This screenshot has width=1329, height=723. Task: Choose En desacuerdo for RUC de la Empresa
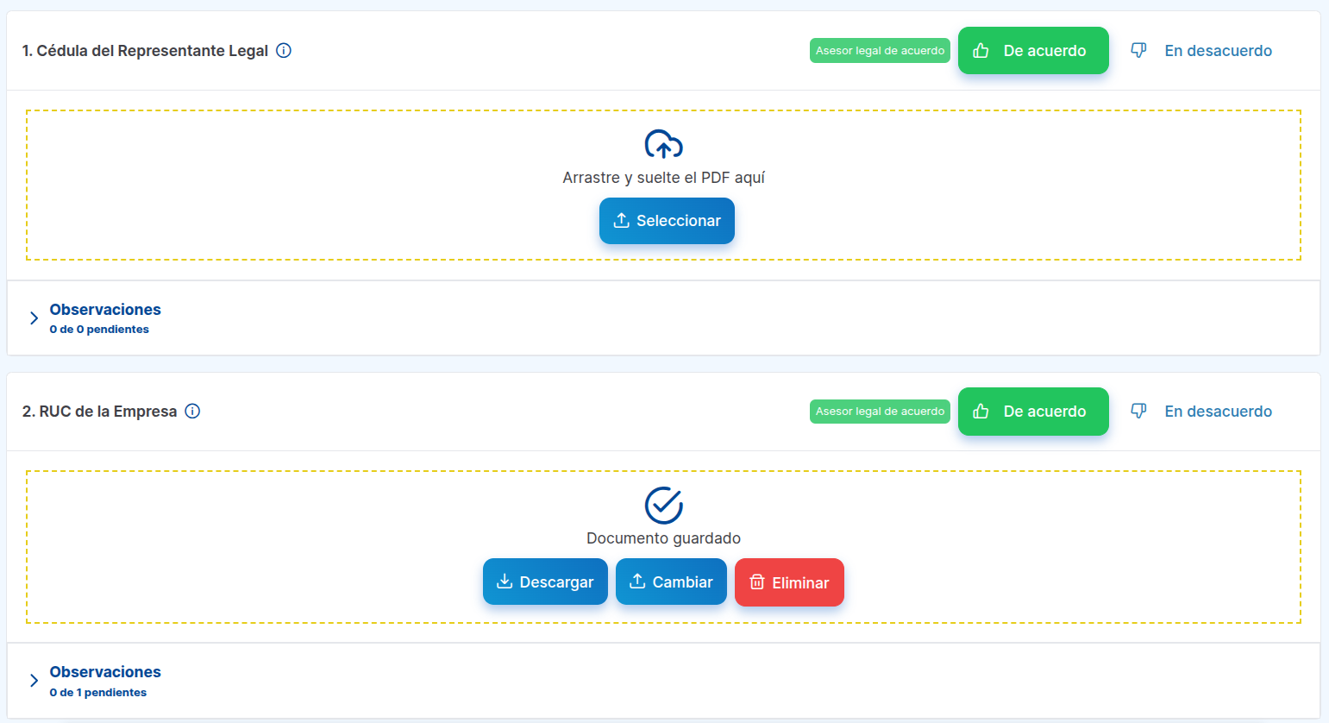coord(1217,412)
